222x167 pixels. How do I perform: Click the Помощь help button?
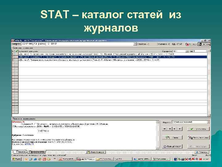coord(202,152)
